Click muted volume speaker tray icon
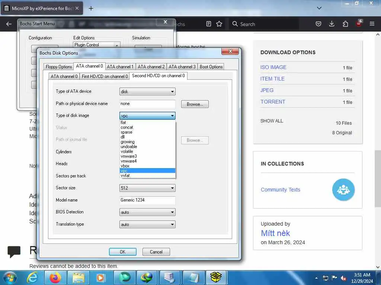 point(343,278)
